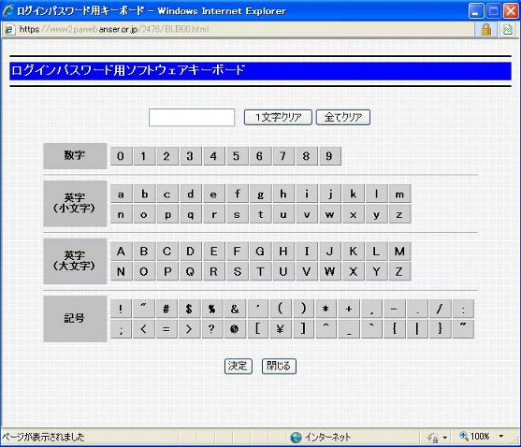
Task: Open the zoom level dropdown at 100%
Action: tap(500, 436)
